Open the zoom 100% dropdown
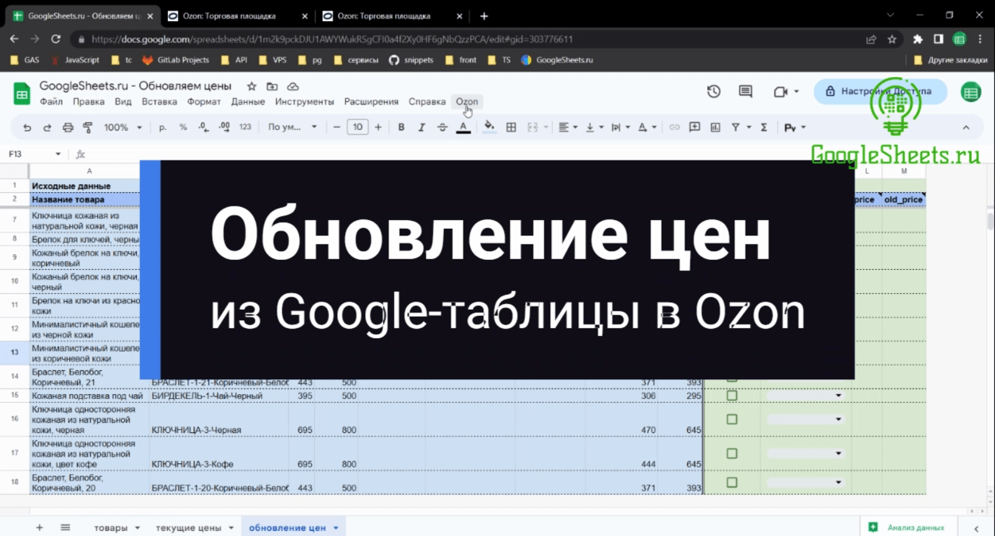 123,127
